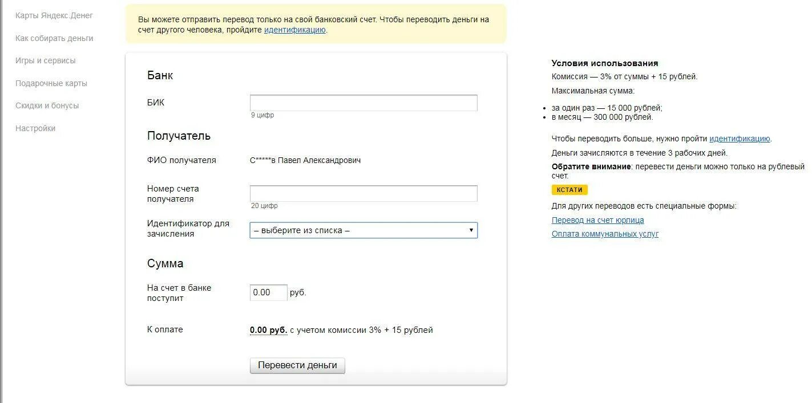Image resolution: width=812 pixels, height=403 pixels.
Task: Open Оплата коммунальных услуг link
Action: coord(605,234)
